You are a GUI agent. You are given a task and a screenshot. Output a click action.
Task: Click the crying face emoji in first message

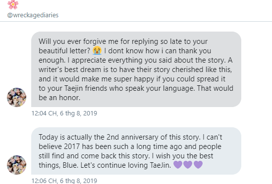coord(97,51)
